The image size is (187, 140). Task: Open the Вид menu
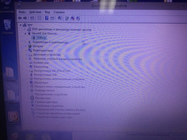(47, 12)
